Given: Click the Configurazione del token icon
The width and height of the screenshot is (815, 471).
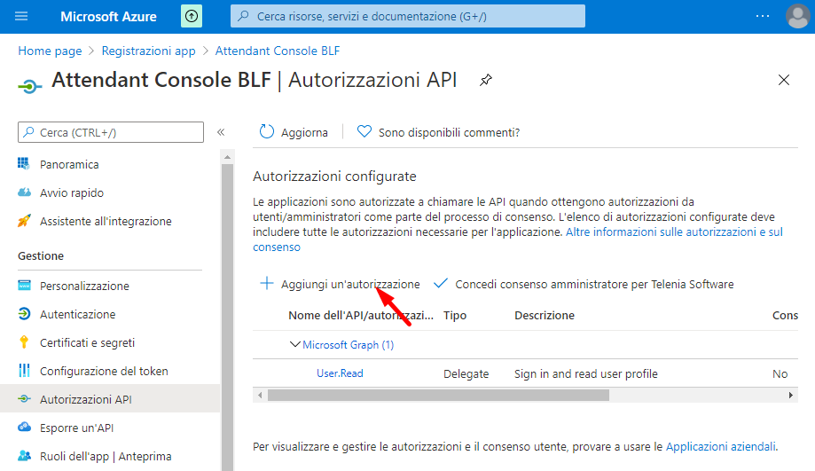Looking at the screenshot, I should (24, 370).
